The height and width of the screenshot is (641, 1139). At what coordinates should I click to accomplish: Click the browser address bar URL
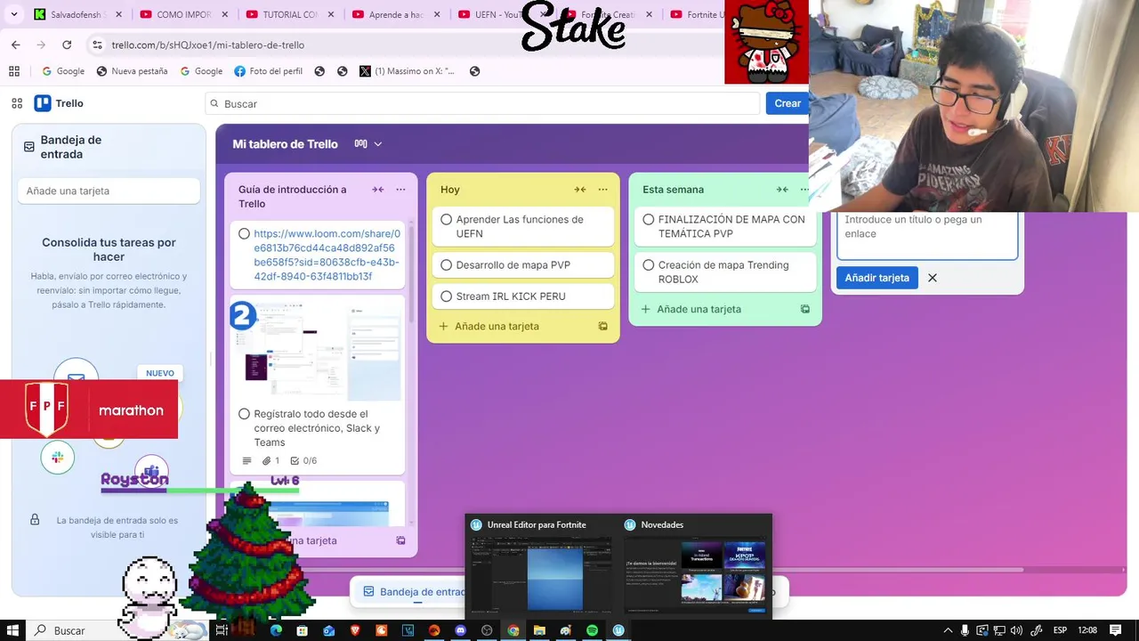point(208,45)
